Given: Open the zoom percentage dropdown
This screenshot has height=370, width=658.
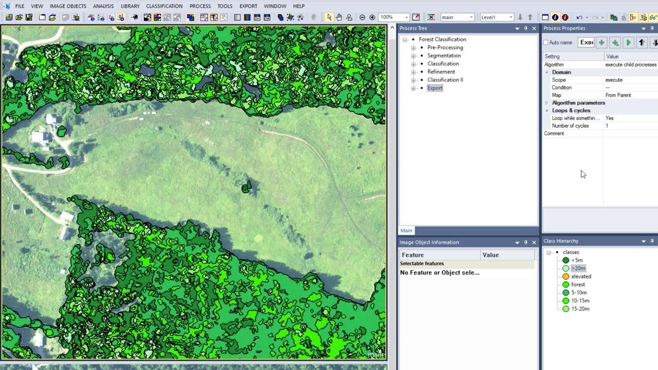Looking at the screenshot, I should [x=406, y=17].
